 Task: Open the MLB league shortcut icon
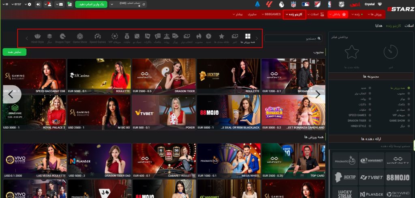pyautogui.click(x=306, y=4)
